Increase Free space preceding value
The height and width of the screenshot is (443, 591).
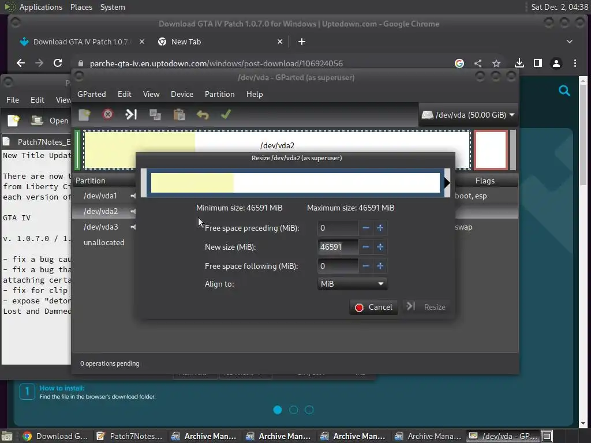[x=380, y=228]
